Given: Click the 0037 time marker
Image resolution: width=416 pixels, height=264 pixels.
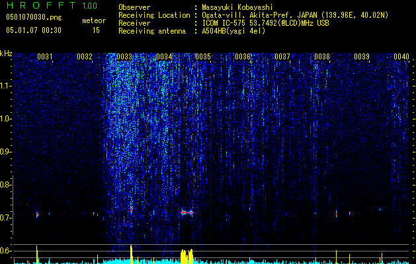Looking at the screenshot, I should [282, 57].
